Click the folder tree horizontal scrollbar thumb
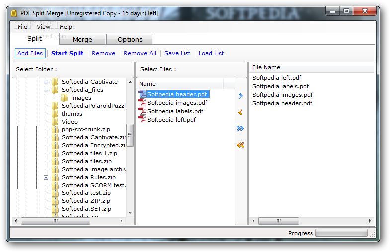Screen dimensions: 390x252 pyautogui.click(x=56, y=221)
